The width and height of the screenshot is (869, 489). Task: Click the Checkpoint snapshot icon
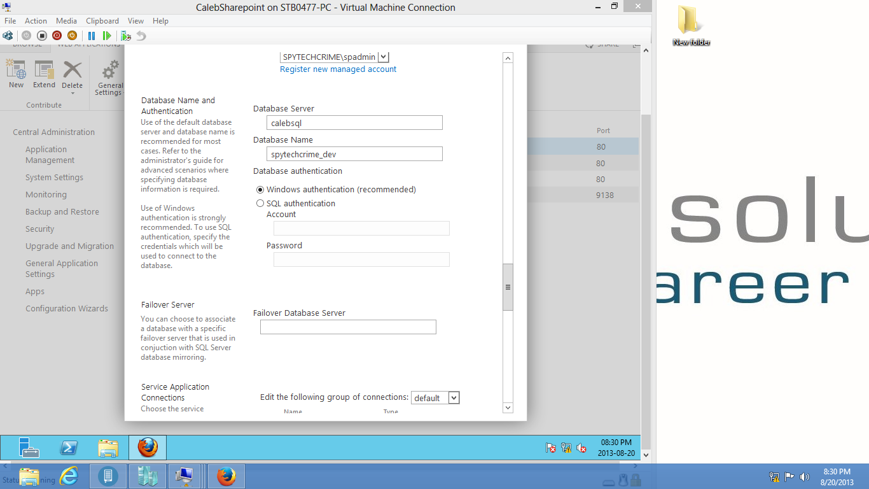coord(126,36)
